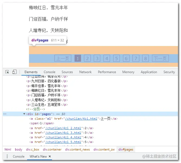Select the <p>梅开佳景，雪兆丰年</p> node
This screenshot has width=181, height=163.
pos(47,86)
